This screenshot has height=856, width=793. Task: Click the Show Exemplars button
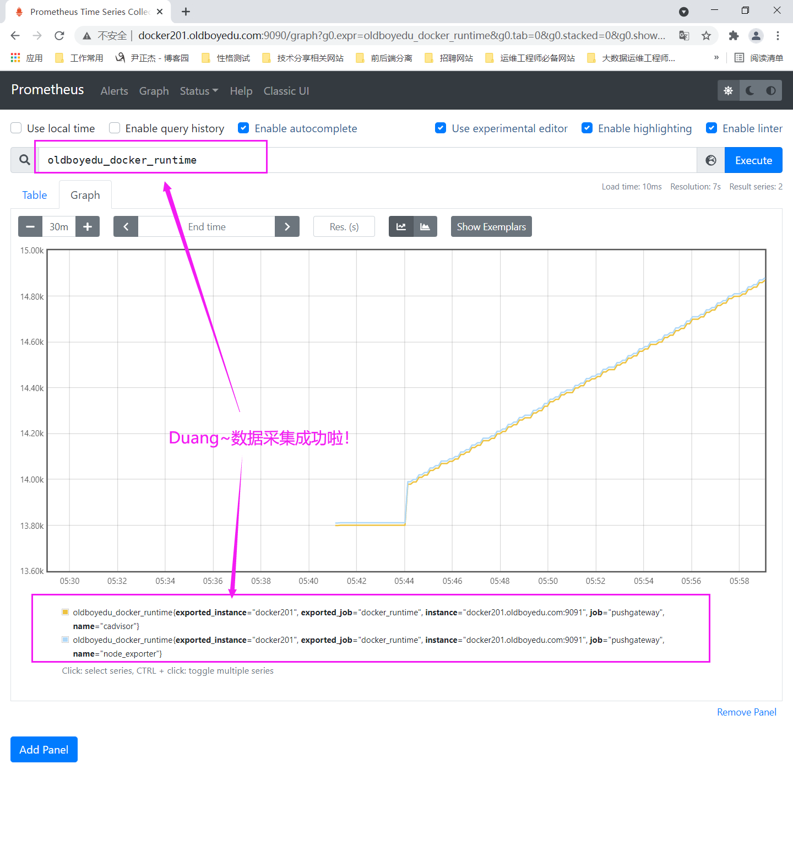(491, 226)
